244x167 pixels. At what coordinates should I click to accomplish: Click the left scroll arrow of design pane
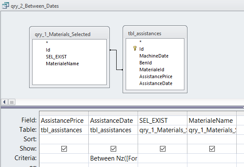point(4,102)
